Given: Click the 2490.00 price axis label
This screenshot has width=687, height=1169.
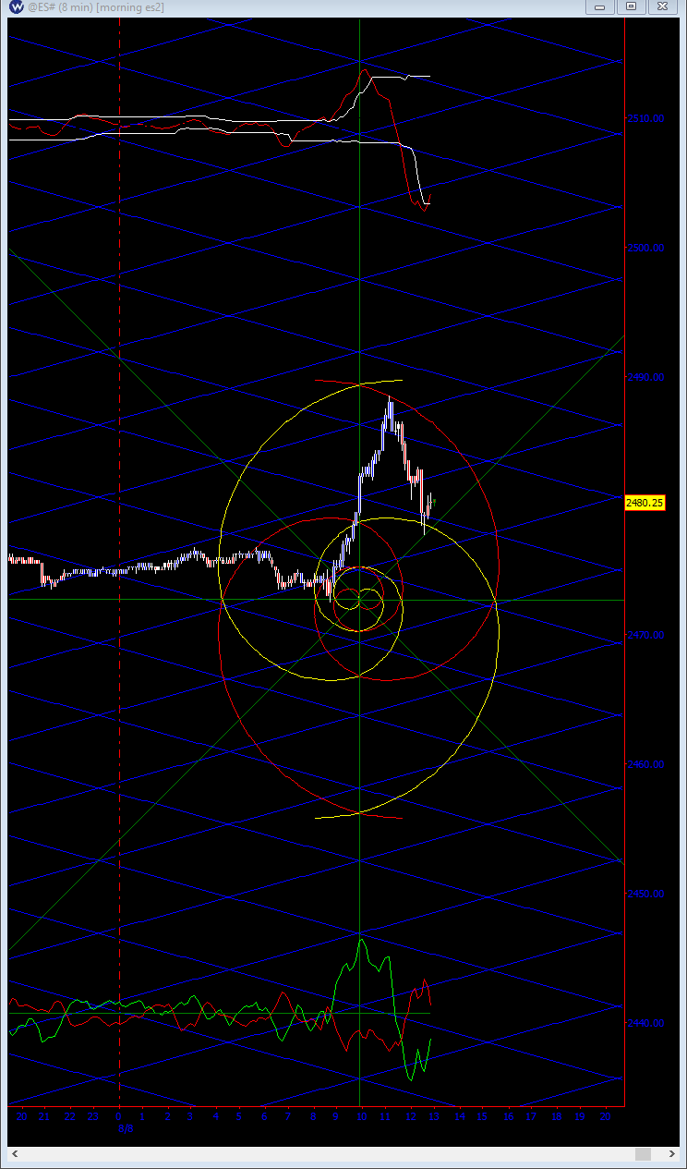Looking at the screenshot, I should pyautogui.click(x=645, y=377).
